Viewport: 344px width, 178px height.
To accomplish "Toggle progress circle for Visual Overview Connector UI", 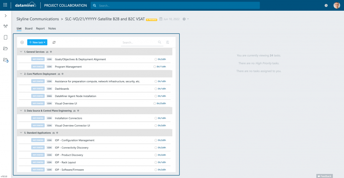I will point(156,126).
